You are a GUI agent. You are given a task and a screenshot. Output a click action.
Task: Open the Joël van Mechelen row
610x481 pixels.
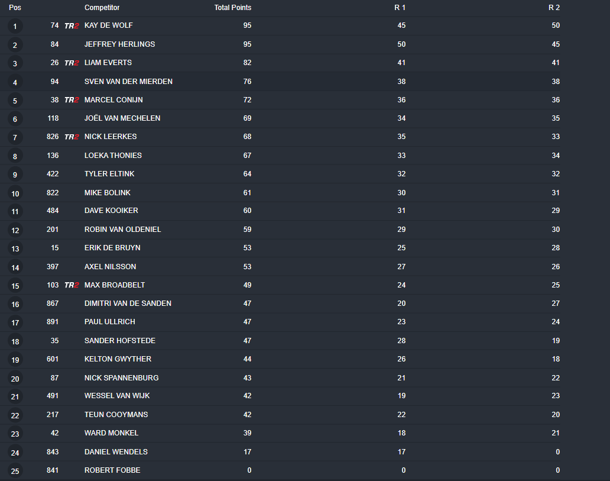pyautogui.click(x=122, y=118)
